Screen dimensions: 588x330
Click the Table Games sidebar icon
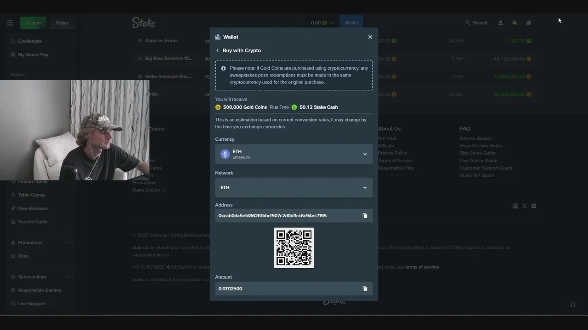coord(13,195)
